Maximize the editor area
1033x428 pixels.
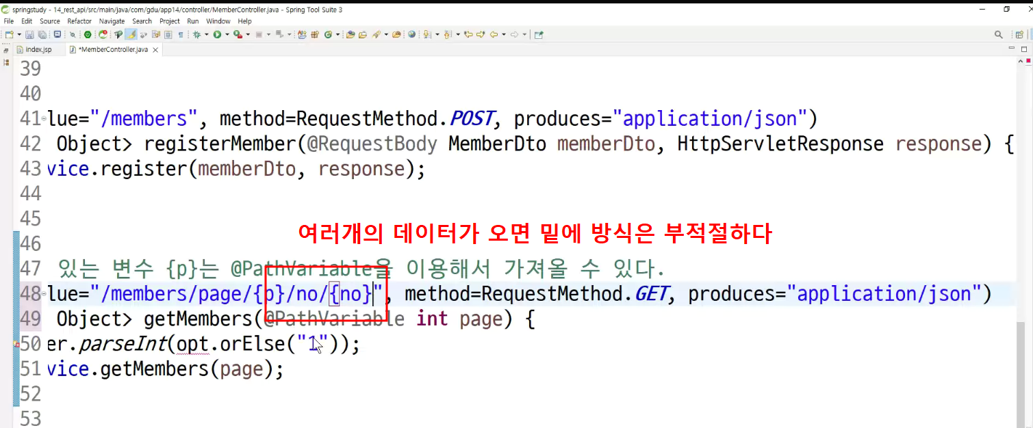(x=1023, y=49)
